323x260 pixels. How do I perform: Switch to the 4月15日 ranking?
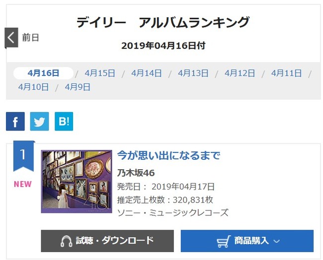[100, 73]
